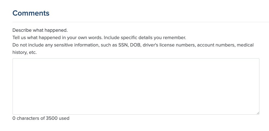The height and width of the screenshot is (131, 269).
Task: Click the word "SSN" in the warning
Action: (123, 45)
